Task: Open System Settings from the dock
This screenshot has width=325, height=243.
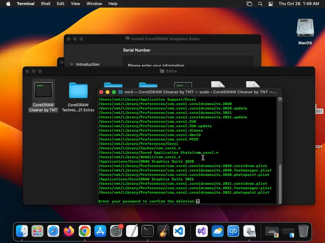Action: pyautogui.click(x=116, y=231)
